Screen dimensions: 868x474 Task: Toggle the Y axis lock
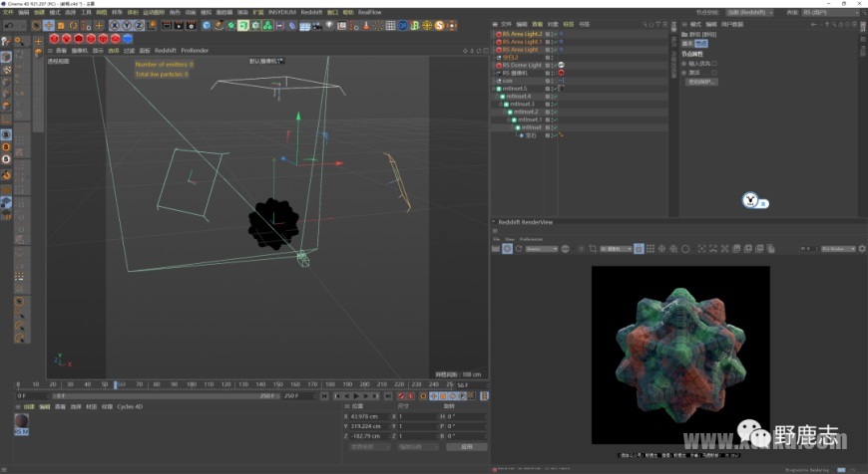(127, 26)
